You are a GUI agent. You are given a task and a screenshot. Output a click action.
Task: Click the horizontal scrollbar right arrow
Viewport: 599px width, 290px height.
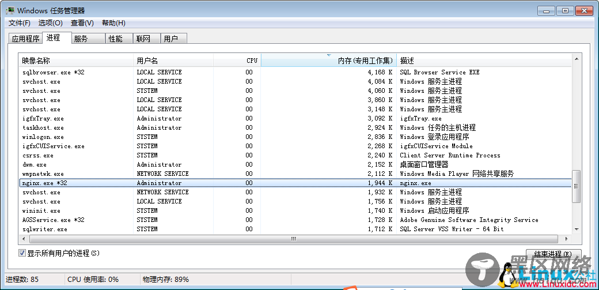point(567,239)
